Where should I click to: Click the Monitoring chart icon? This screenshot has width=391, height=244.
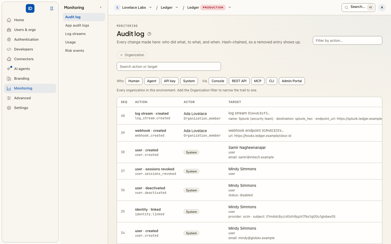(x=9, y=88)
